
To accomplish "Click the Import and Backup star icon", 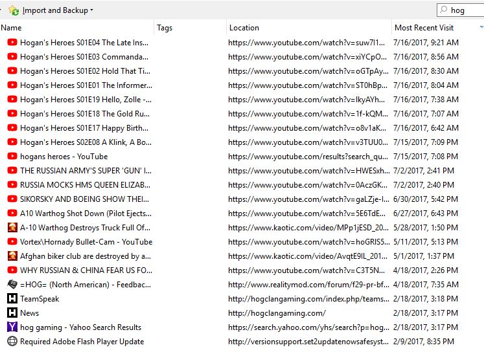I will pos(14,10).
